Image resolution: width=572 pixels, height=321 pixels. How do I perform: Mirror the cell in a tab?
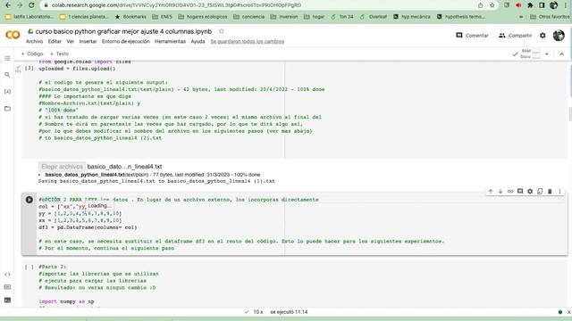click(x=540, y=192)
